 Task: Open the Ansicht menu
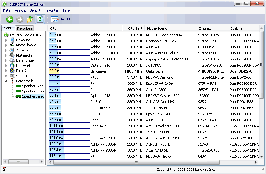tap(20, 10)
